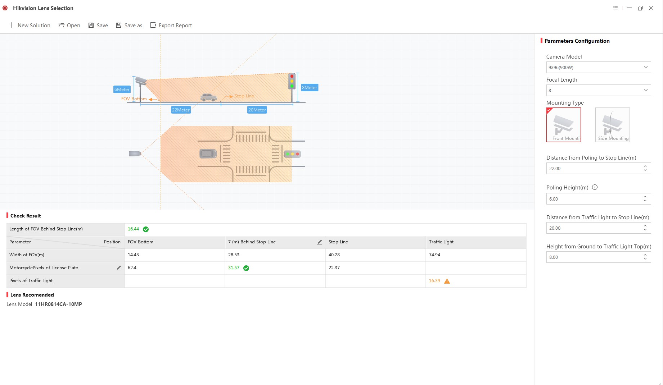
Task: Decrease Height to Traffic Light Top value
Action: [x=645, y=259]
